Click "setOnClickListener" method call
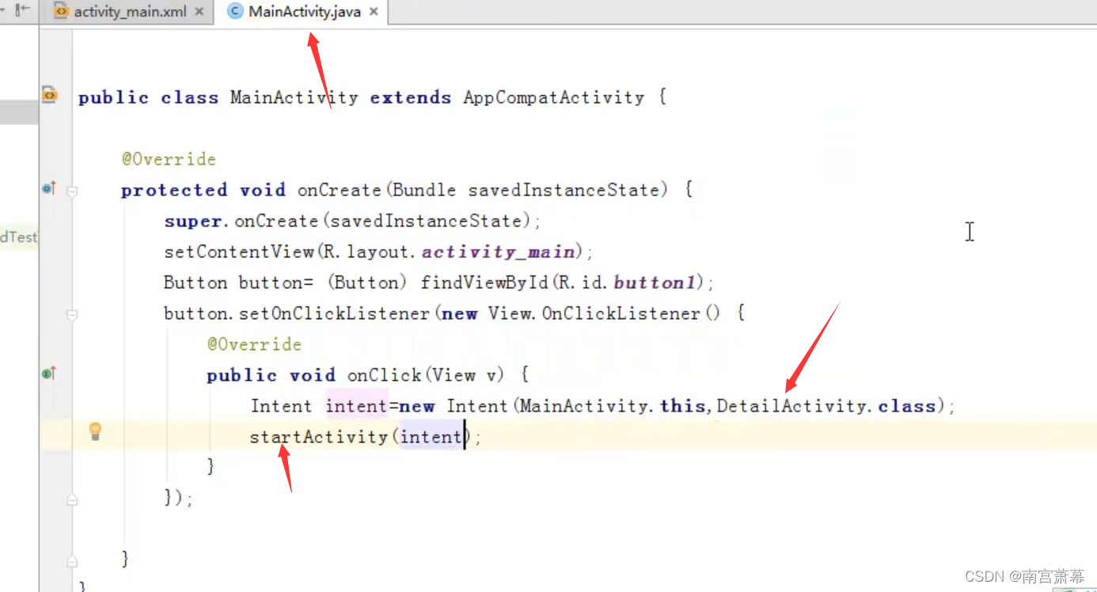 [336, 313]
